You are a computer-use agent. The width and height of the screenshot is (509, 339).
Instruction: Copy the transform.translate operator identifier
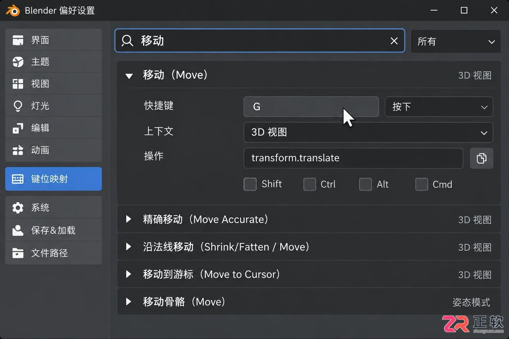[481, 158]
